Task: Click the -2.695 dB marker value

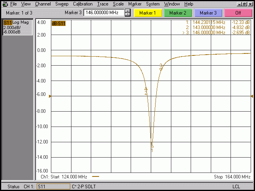Action: click(241, 32)
